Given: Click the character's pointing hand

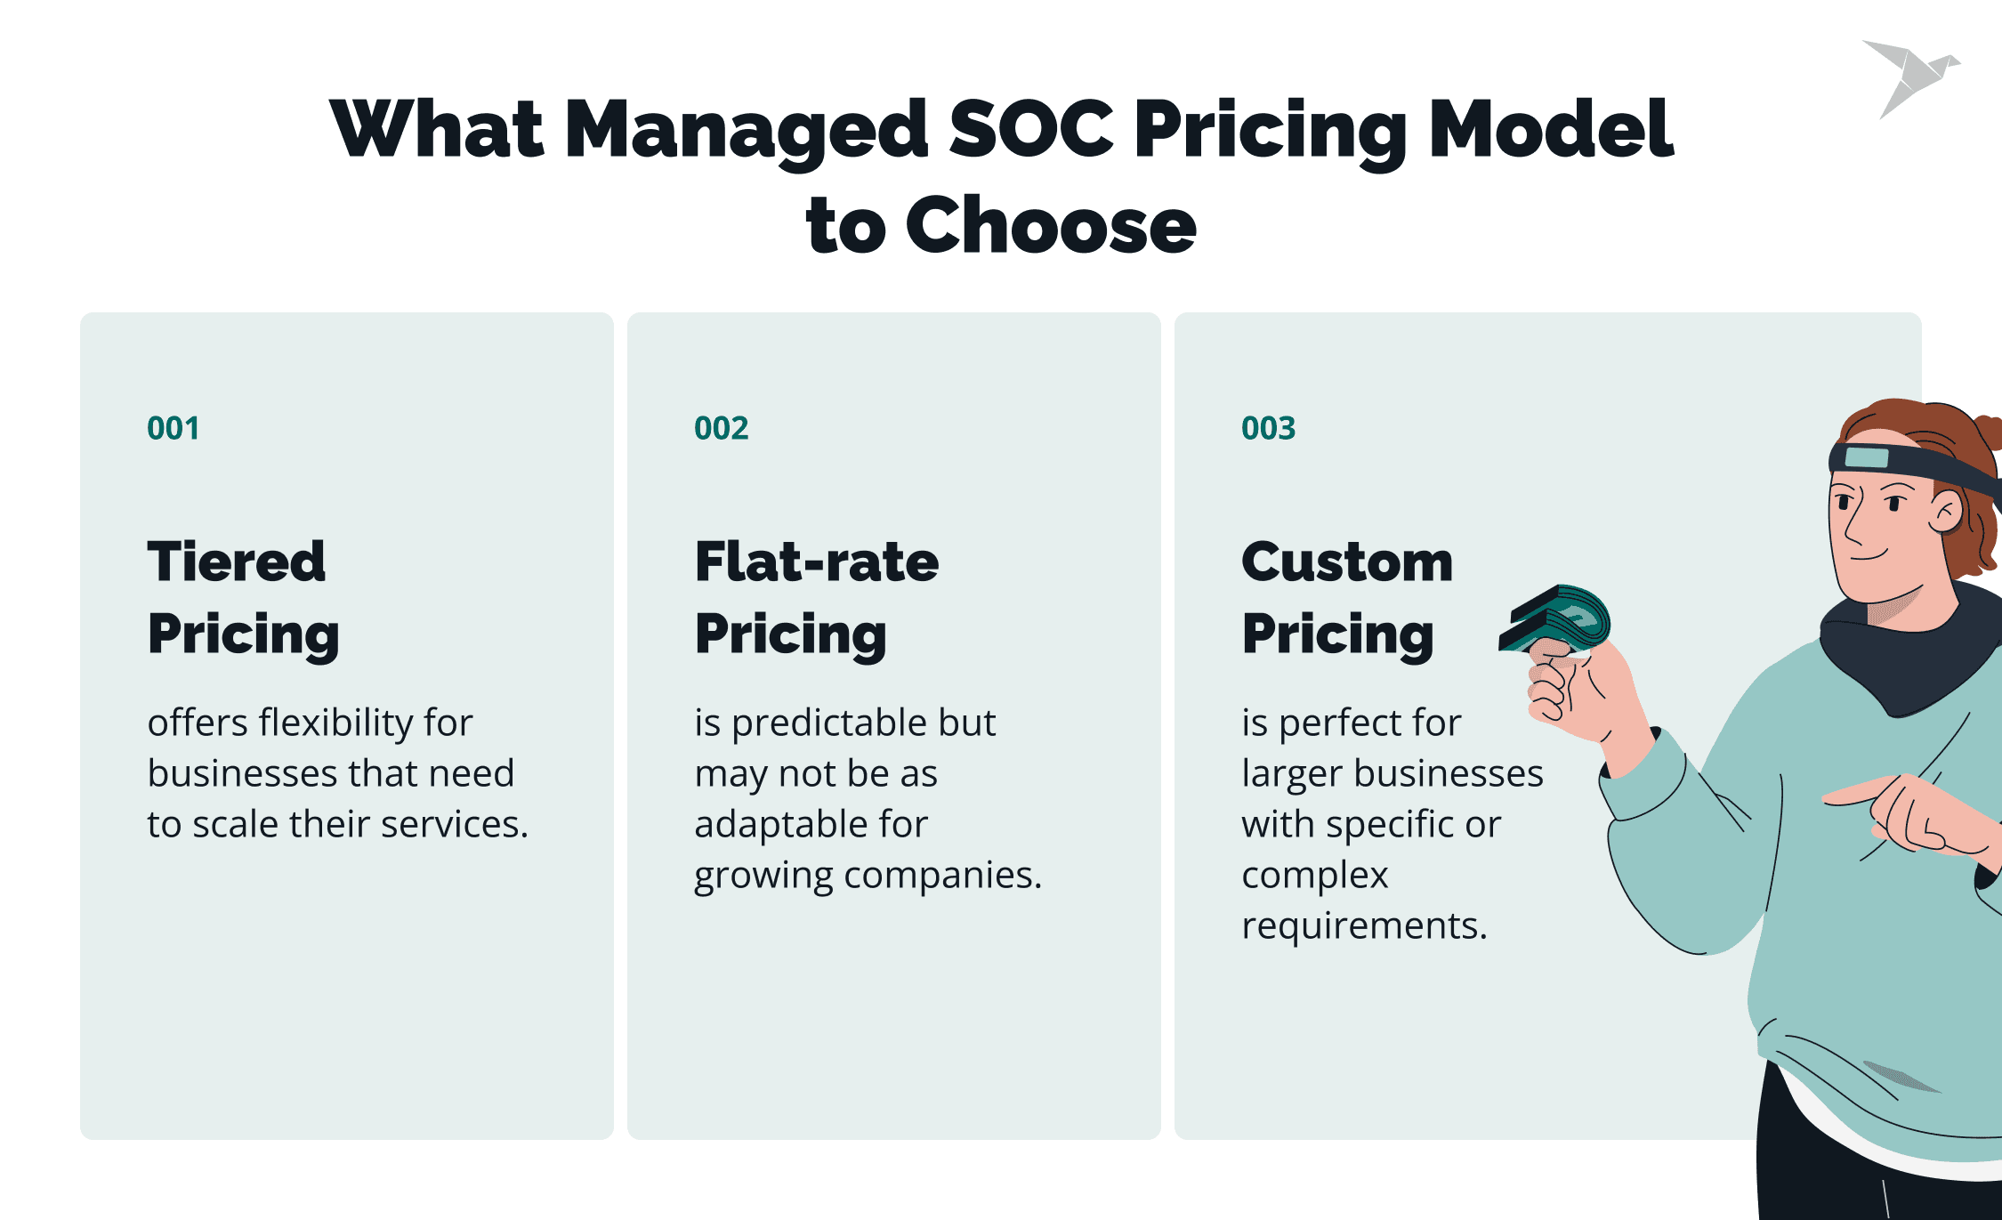Looking at the screenshot, I should (x=1913, y=814).
